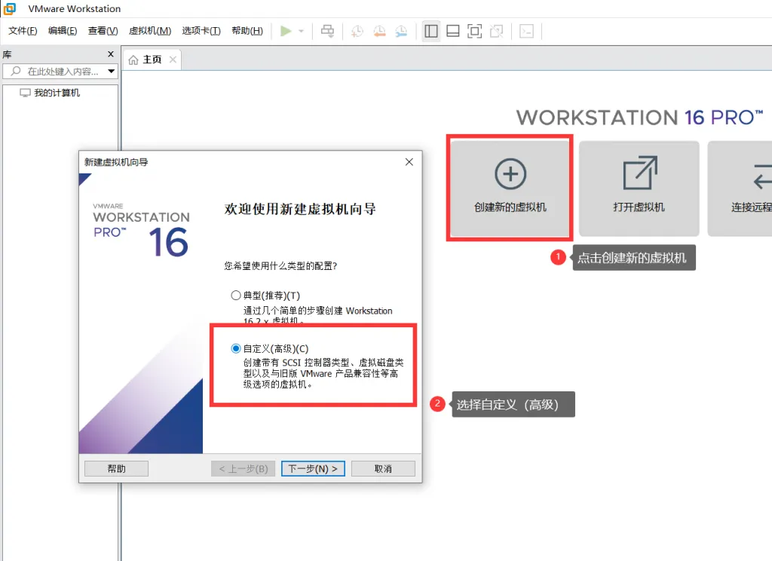
Task: Close the 新建虚拟机向导 dialog
Action: 409,162
